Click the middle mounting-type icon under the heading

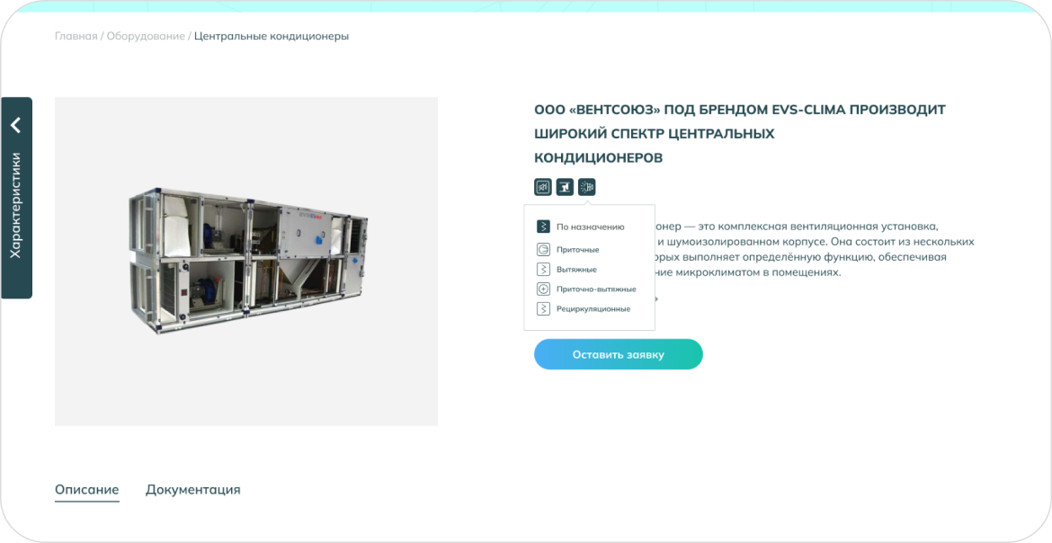(565, 187)
